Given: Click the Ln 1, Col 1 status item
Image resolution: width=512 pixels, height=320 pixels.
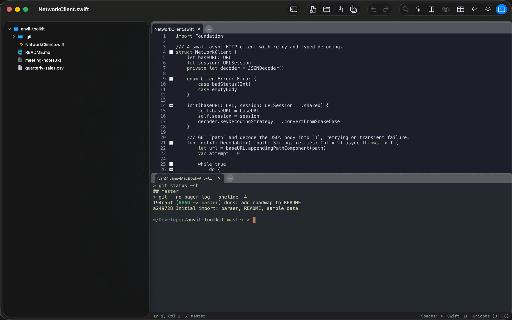Looking at the screenshot, I should 167,316.
